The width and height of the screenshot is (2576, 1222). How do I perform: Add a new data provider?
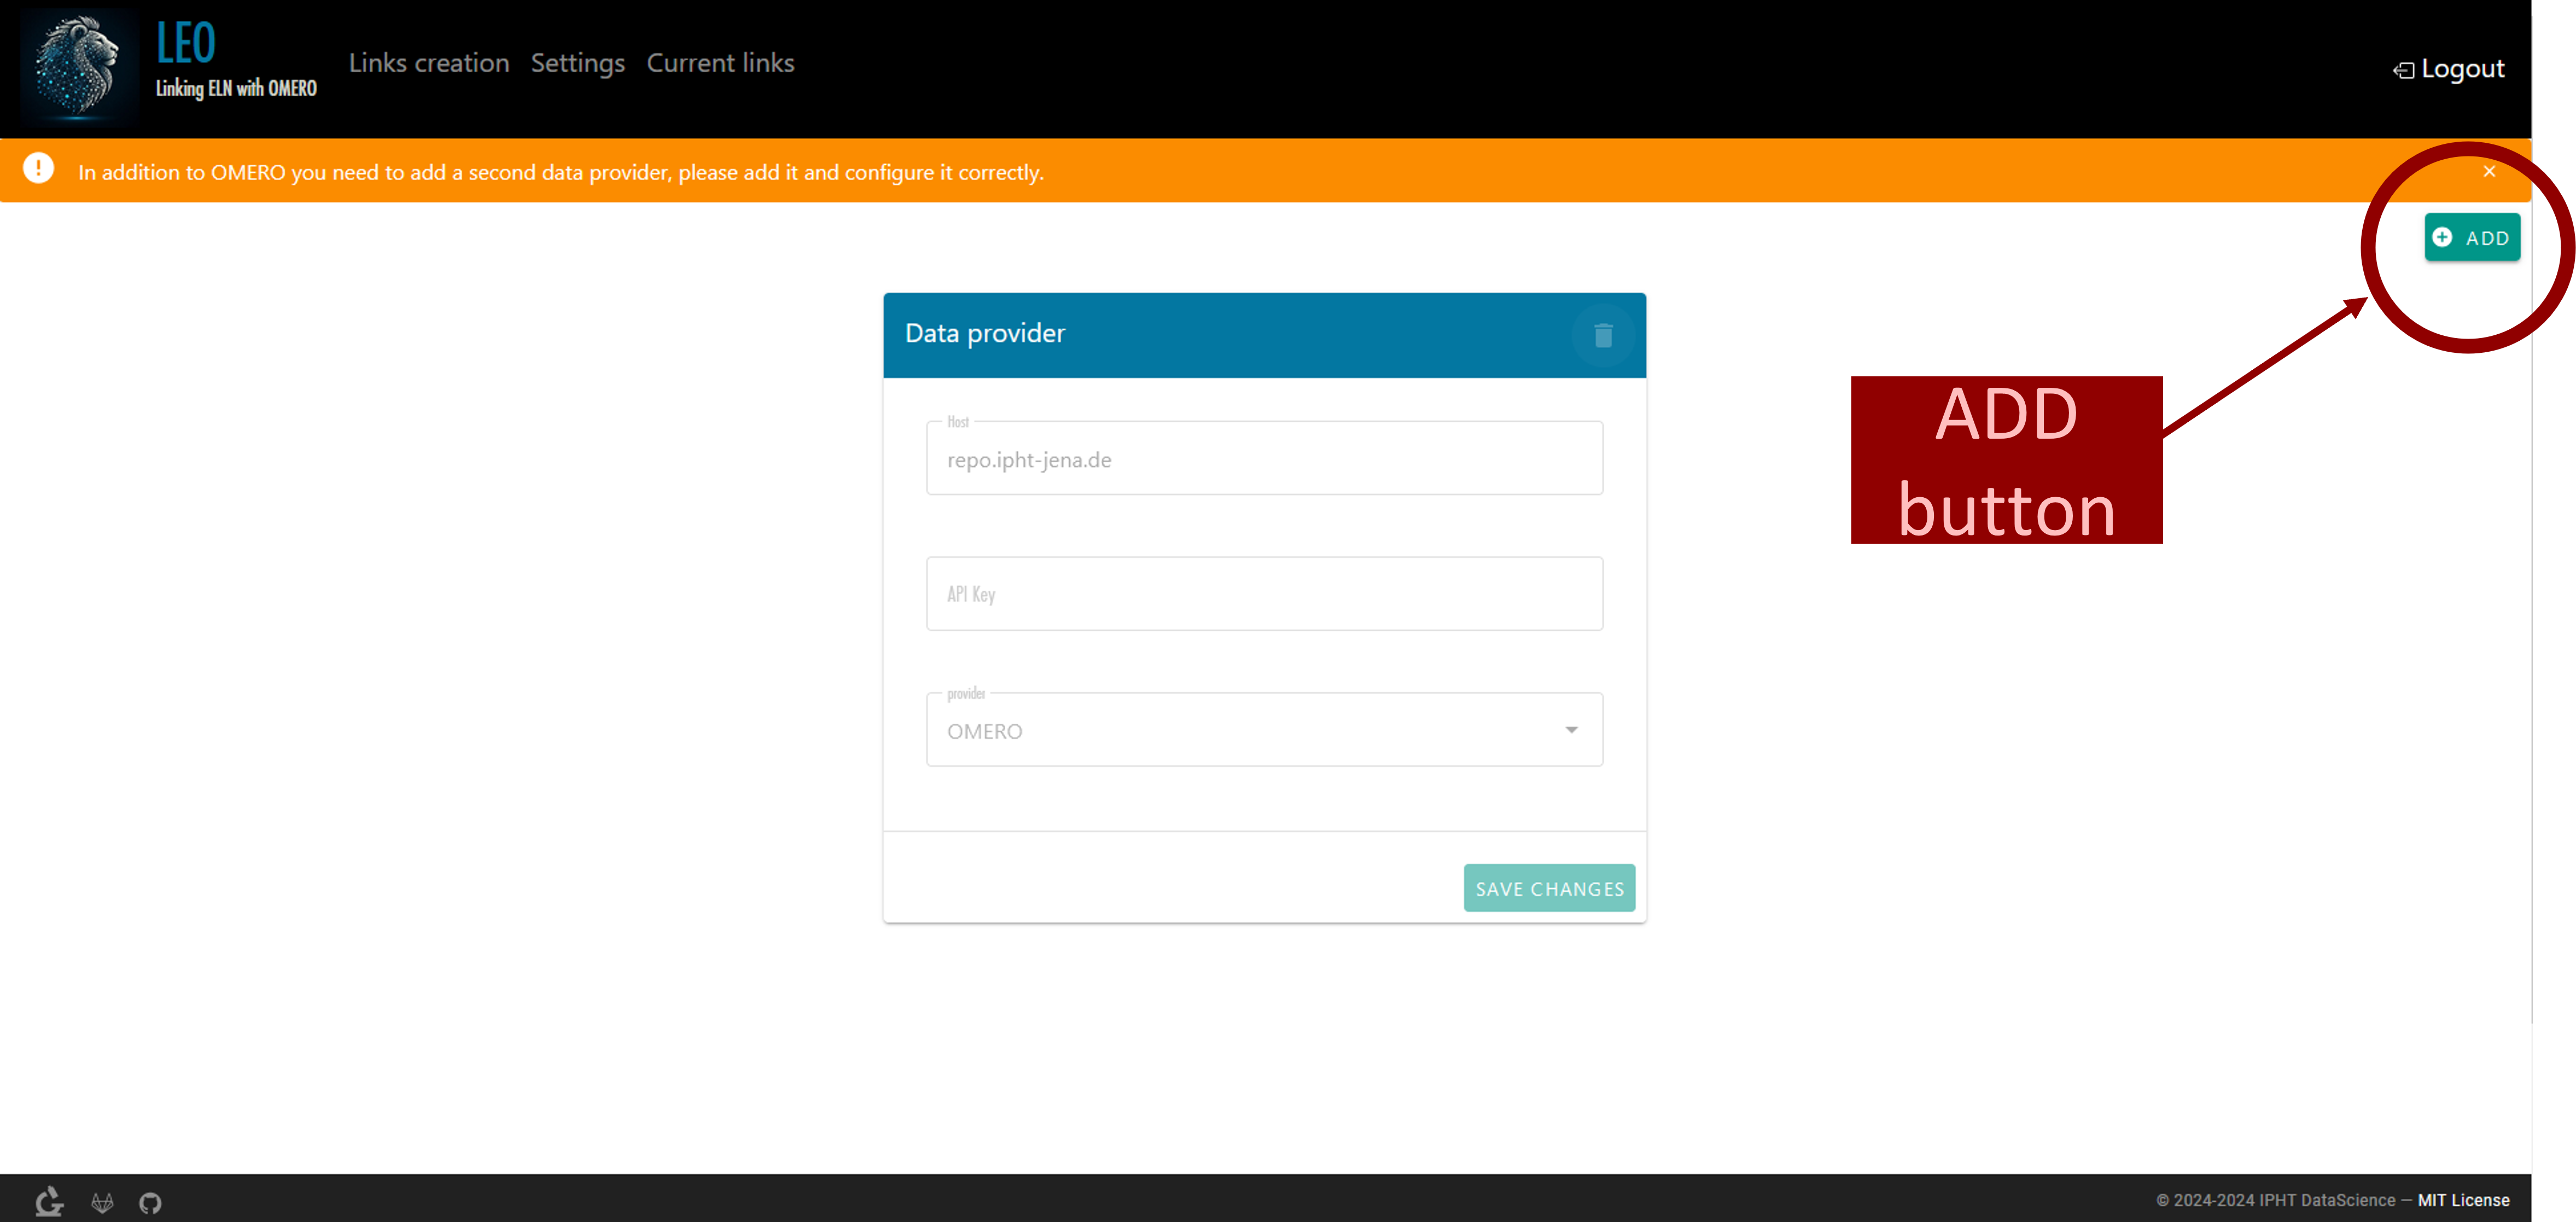pyautogui.click(x=2472, y=238)
